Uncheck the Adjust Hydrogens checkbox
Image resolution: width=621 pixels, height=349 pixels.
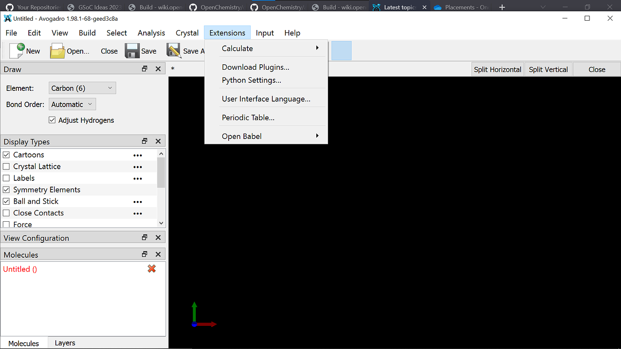point(52,120)
